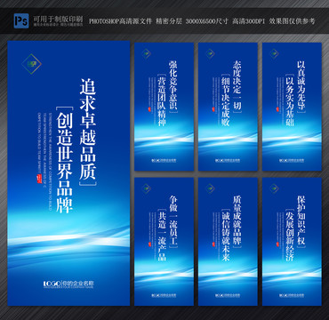
Task: Click the 细节决定成败 slogan text
Action: pos(226,101)
